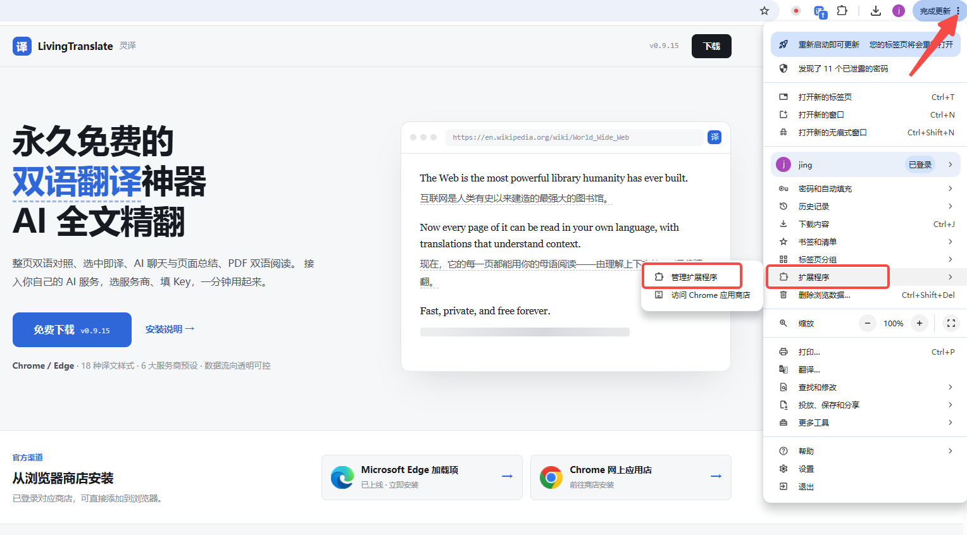Open the translate extension icon in toolbar

point(820,11)
